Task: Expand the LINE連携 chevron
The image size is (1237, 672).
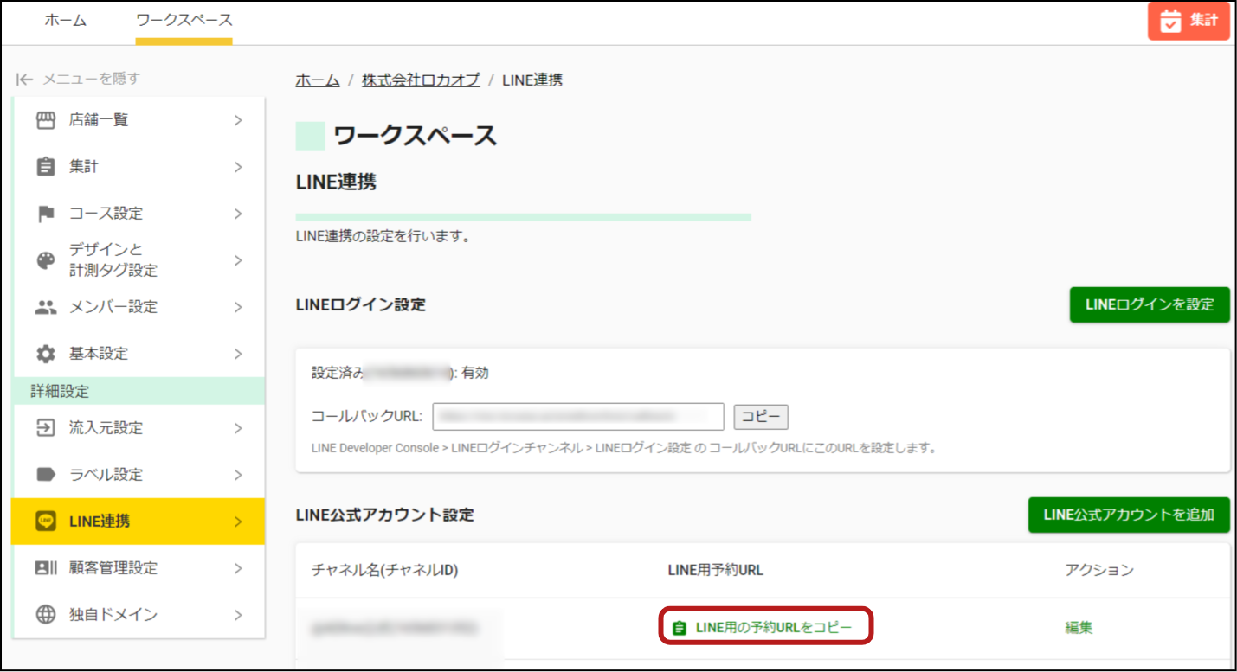Action: 238,522
